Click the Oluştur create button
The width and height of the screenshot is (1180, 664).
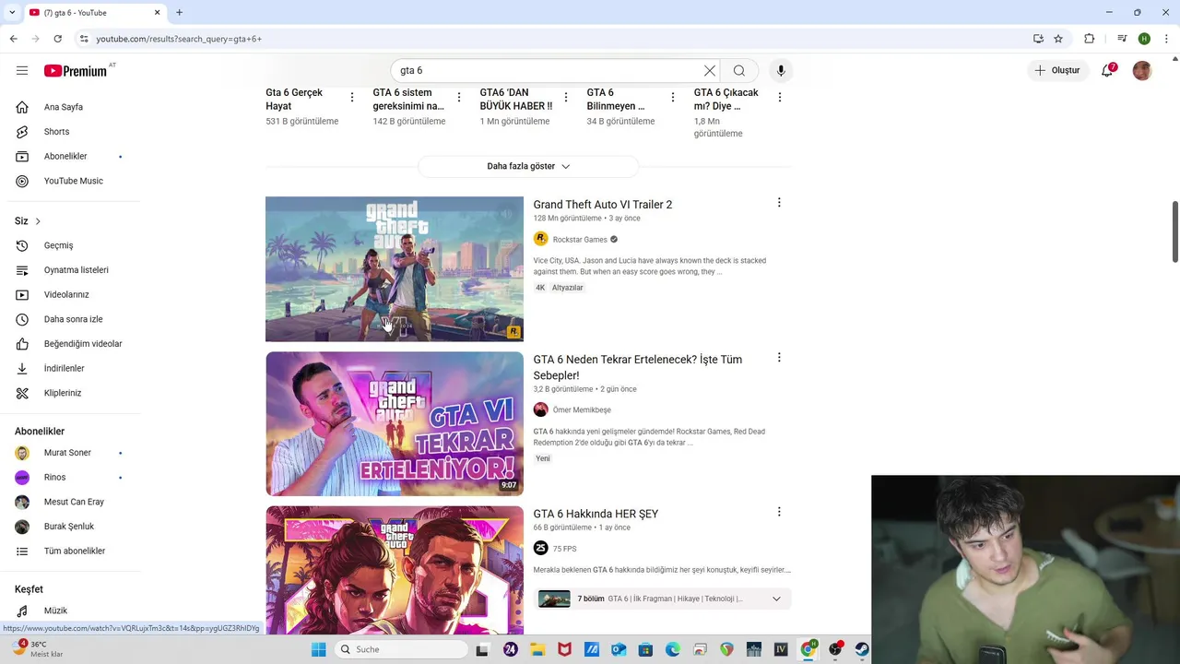pos(1056,70)
